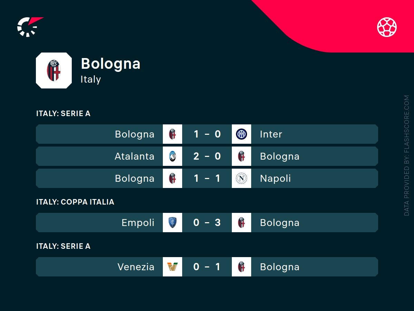This screenshot has width=414, height=311.
Task: Click Bologna's crest in the Venezia match row
Action: pyautogui.click(x=241, y=267)
